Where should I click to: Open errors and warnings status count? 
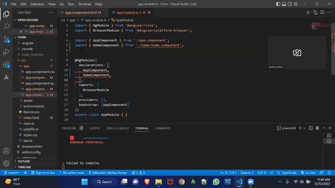pyautogui.click(x=138, y=173)
